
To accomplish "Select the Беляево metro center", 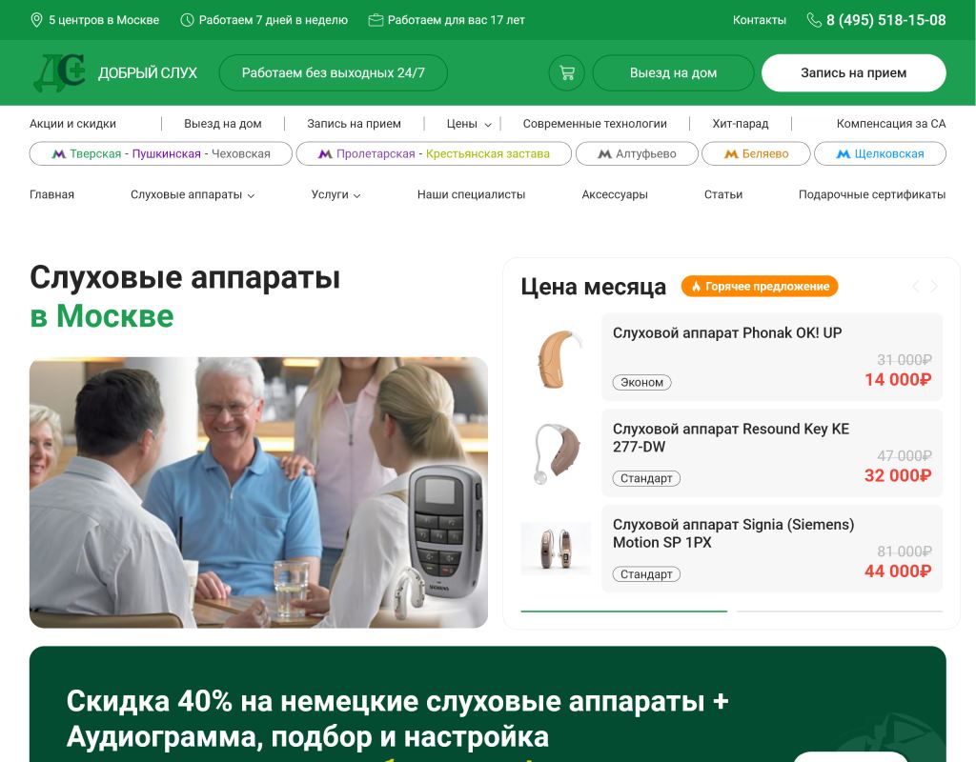I will (756, 153).
